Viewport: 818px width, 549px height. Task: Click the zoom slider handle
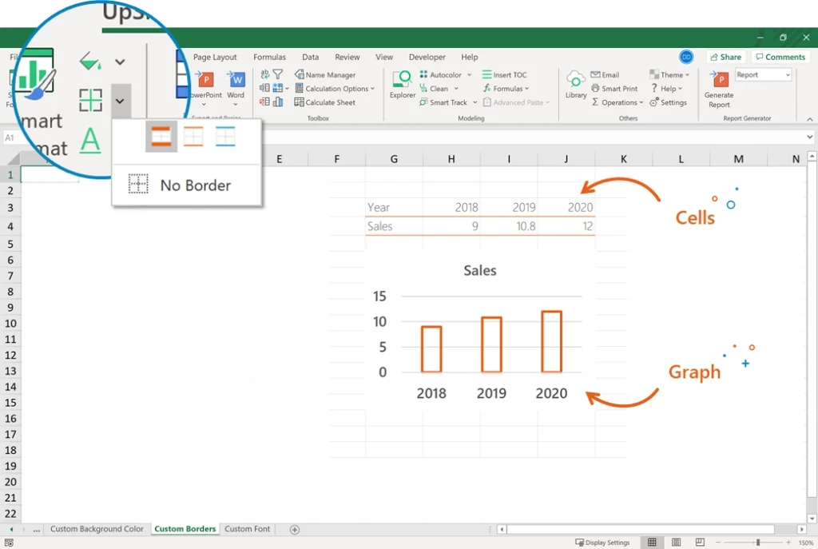pos(758,542)
